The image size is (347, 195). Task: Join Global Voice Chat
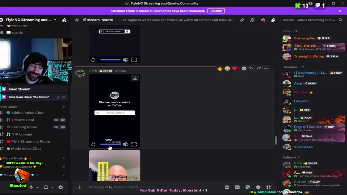coord(28,113)
